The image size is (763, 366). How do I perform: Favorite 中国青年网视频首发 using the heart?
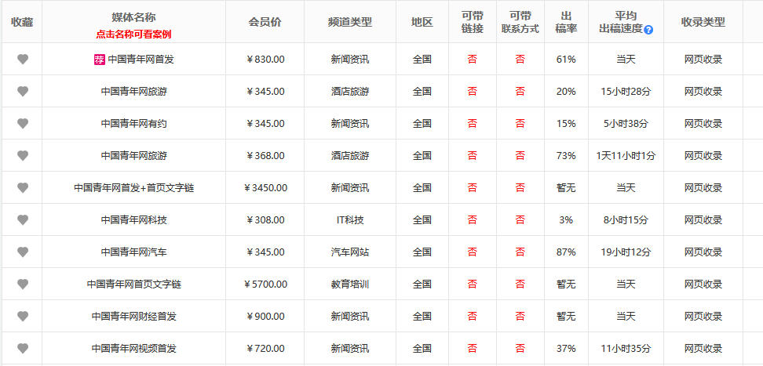(23, 349)
